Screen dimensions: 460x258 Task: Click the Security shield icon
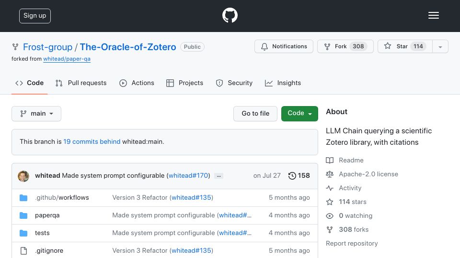[x=219, y=83]
